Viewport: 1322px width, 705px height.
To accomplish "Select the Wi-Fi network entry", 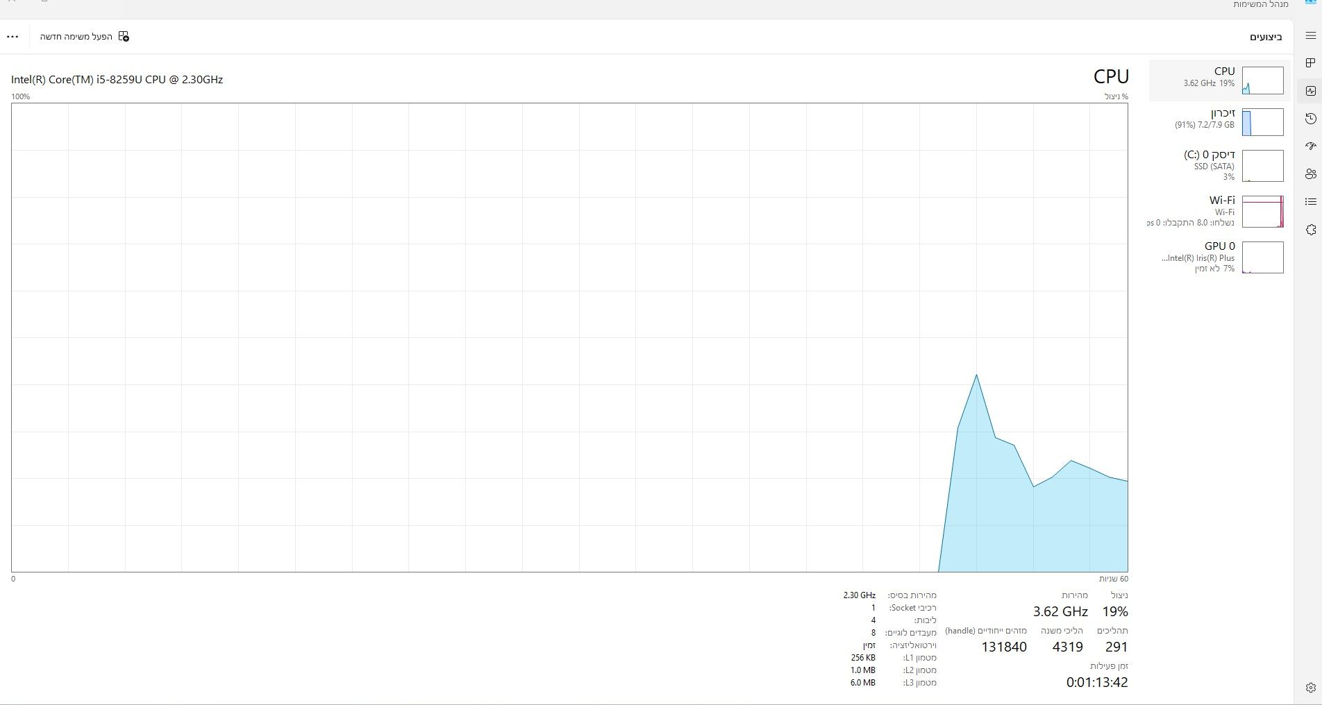I will (x=1220, y=212).
